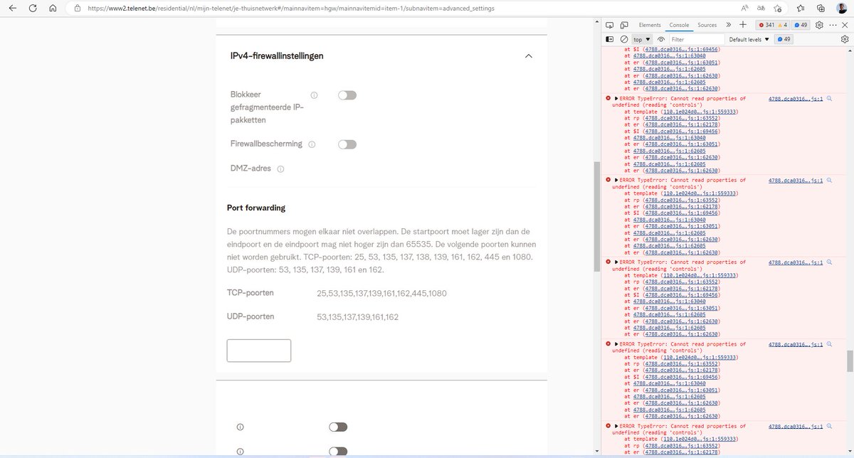Click the IPv4-firewallinstellingen heading

coord(277,55)
